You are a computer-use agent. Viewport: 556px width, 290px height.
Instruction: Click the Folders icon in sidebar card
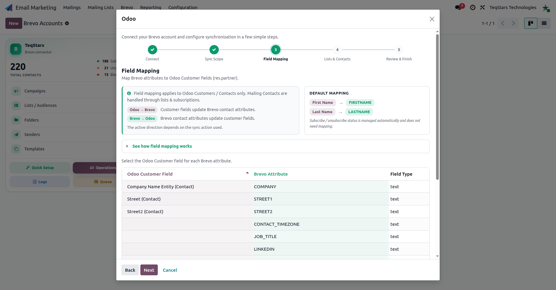[x=16, y=120]
